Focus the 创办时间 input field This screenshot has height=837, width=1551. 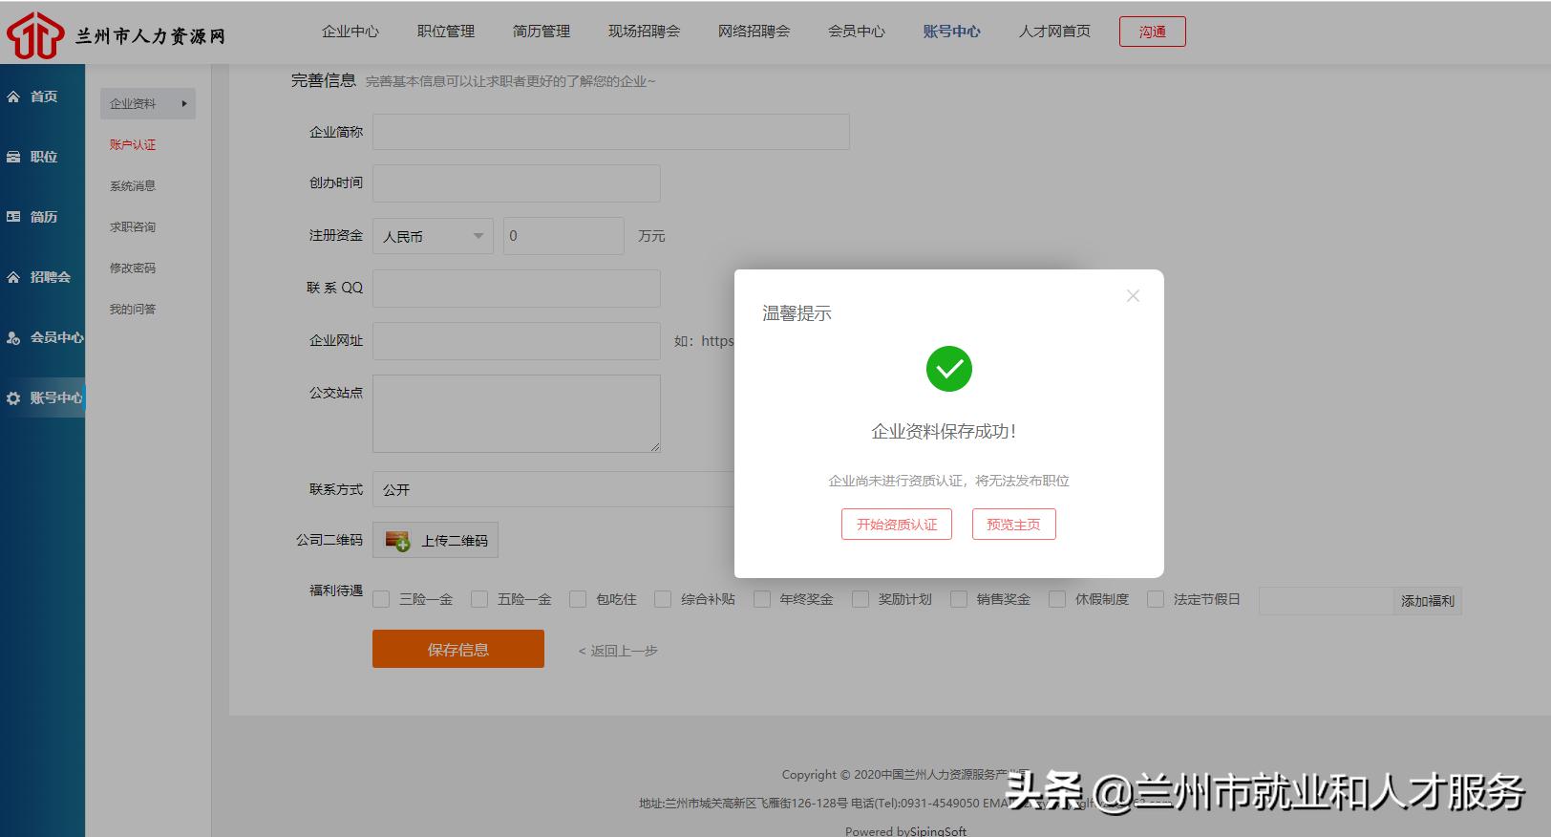[517, 183]
